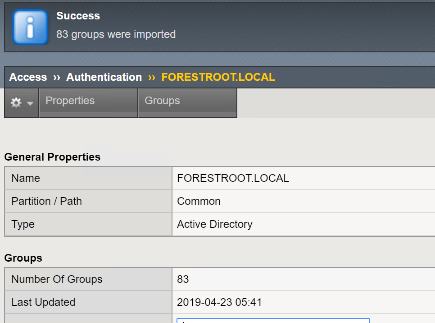Expand the dropdown arrow beside the gear
Image resolution: width=435 pixels, height=323 pixels.
pos(30,103)
